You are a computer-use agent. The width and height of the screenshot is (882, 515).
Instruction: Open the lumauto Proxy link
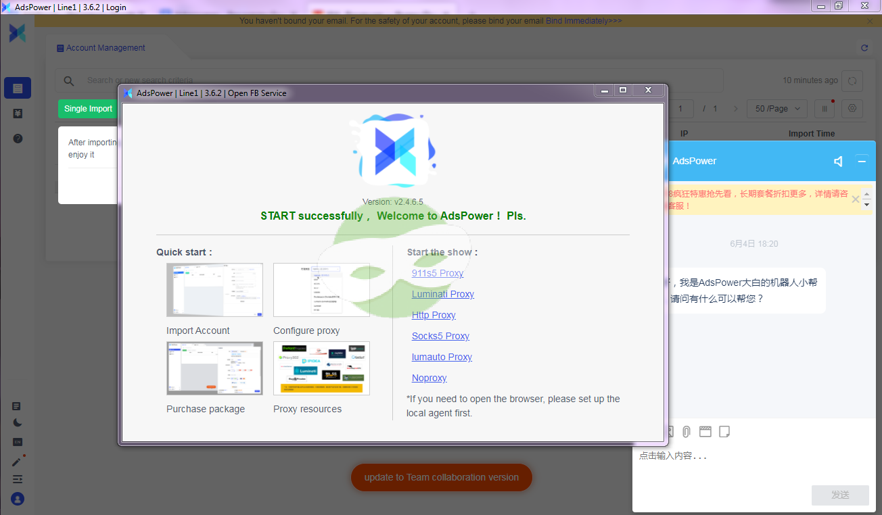pyautogui.click(x=442, y=357)
